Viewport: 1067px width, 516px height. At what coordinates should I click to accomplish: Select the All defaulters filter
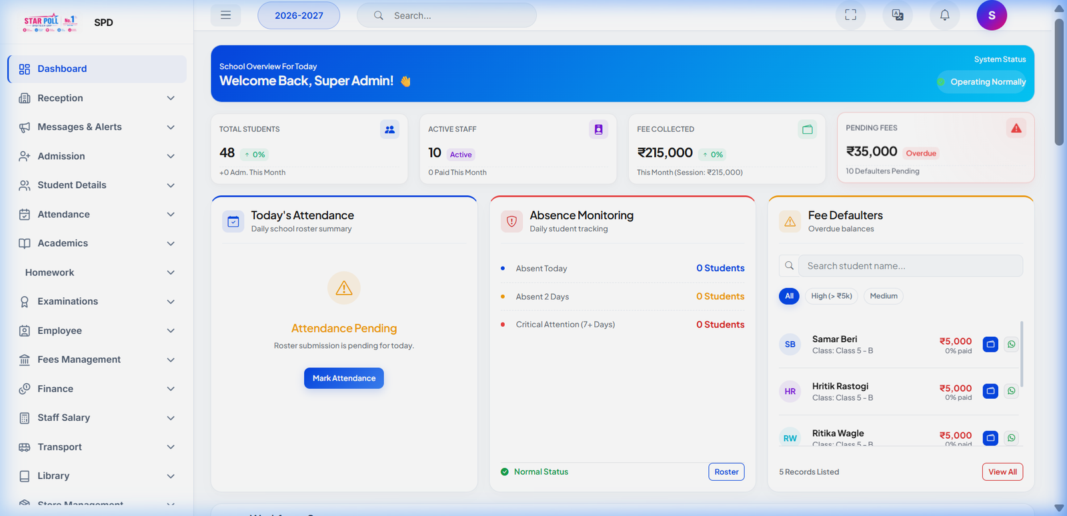point(789,296)
